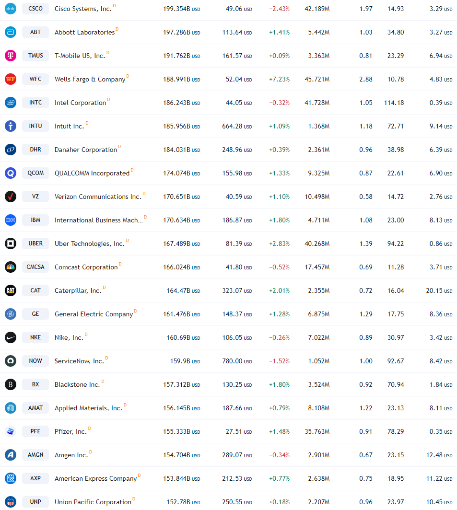Open the CSCO ticker badge

[x=35, y=9]
